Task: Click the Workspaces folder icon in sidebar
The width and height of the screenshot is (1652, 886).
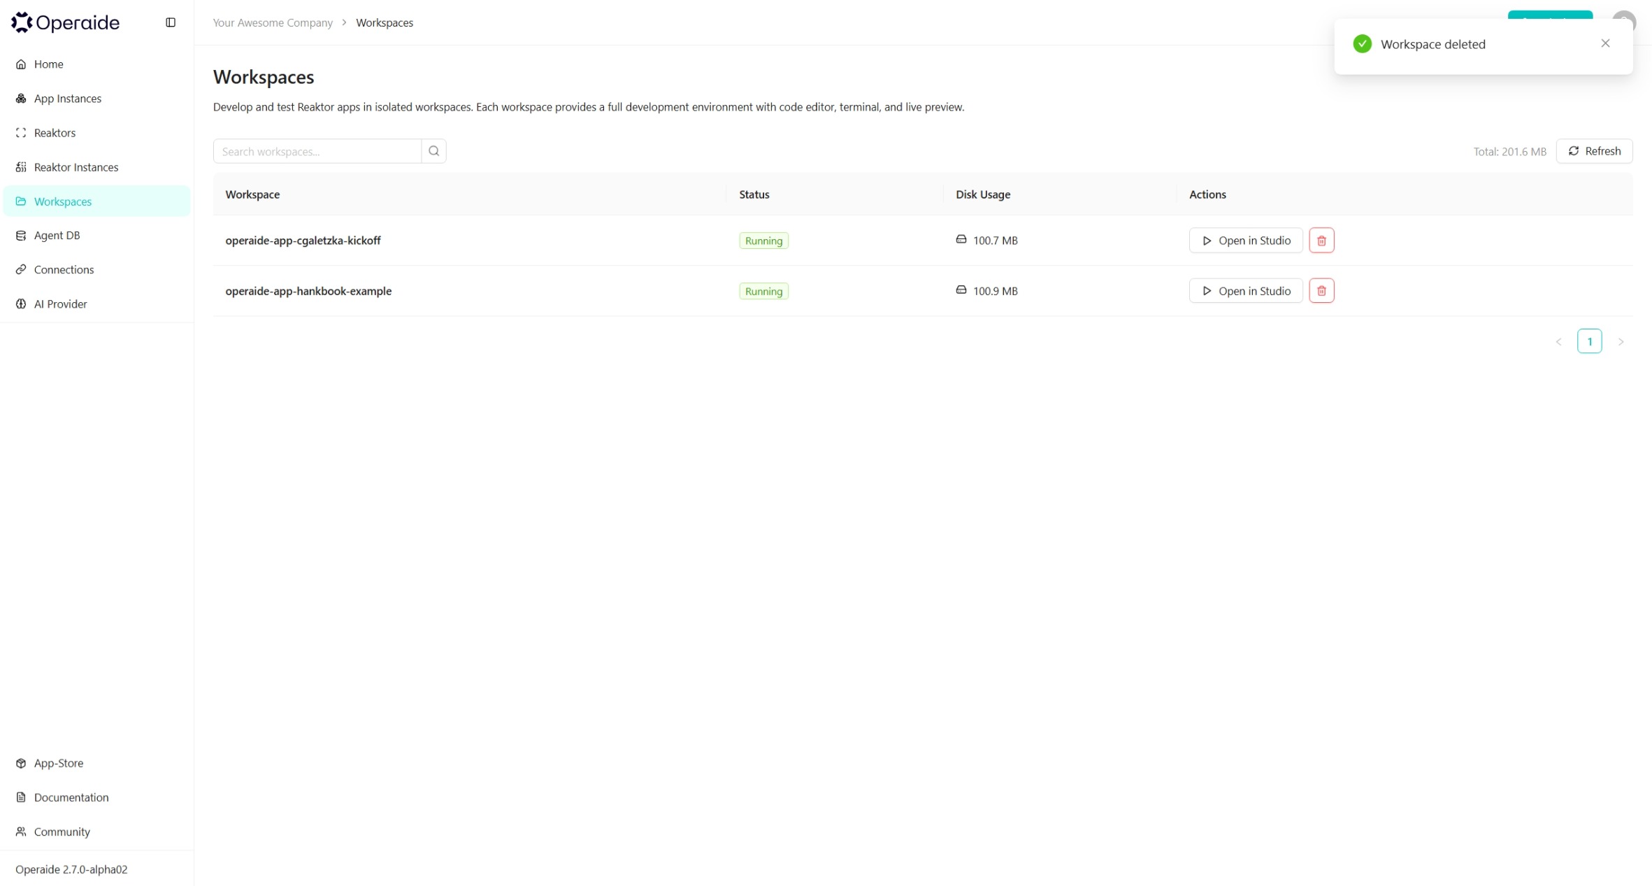Action: [21, 201]
